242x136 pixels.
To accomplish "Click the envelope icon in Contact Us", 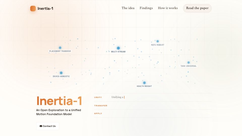I will point(41,126).
